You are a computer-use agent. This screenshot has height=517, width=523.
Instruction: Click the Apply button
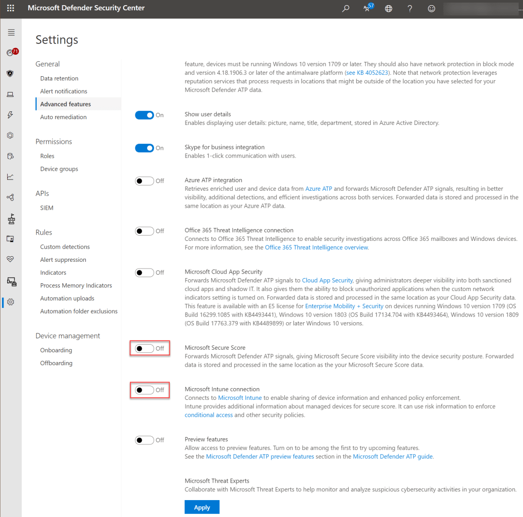[x=202, y=507]
